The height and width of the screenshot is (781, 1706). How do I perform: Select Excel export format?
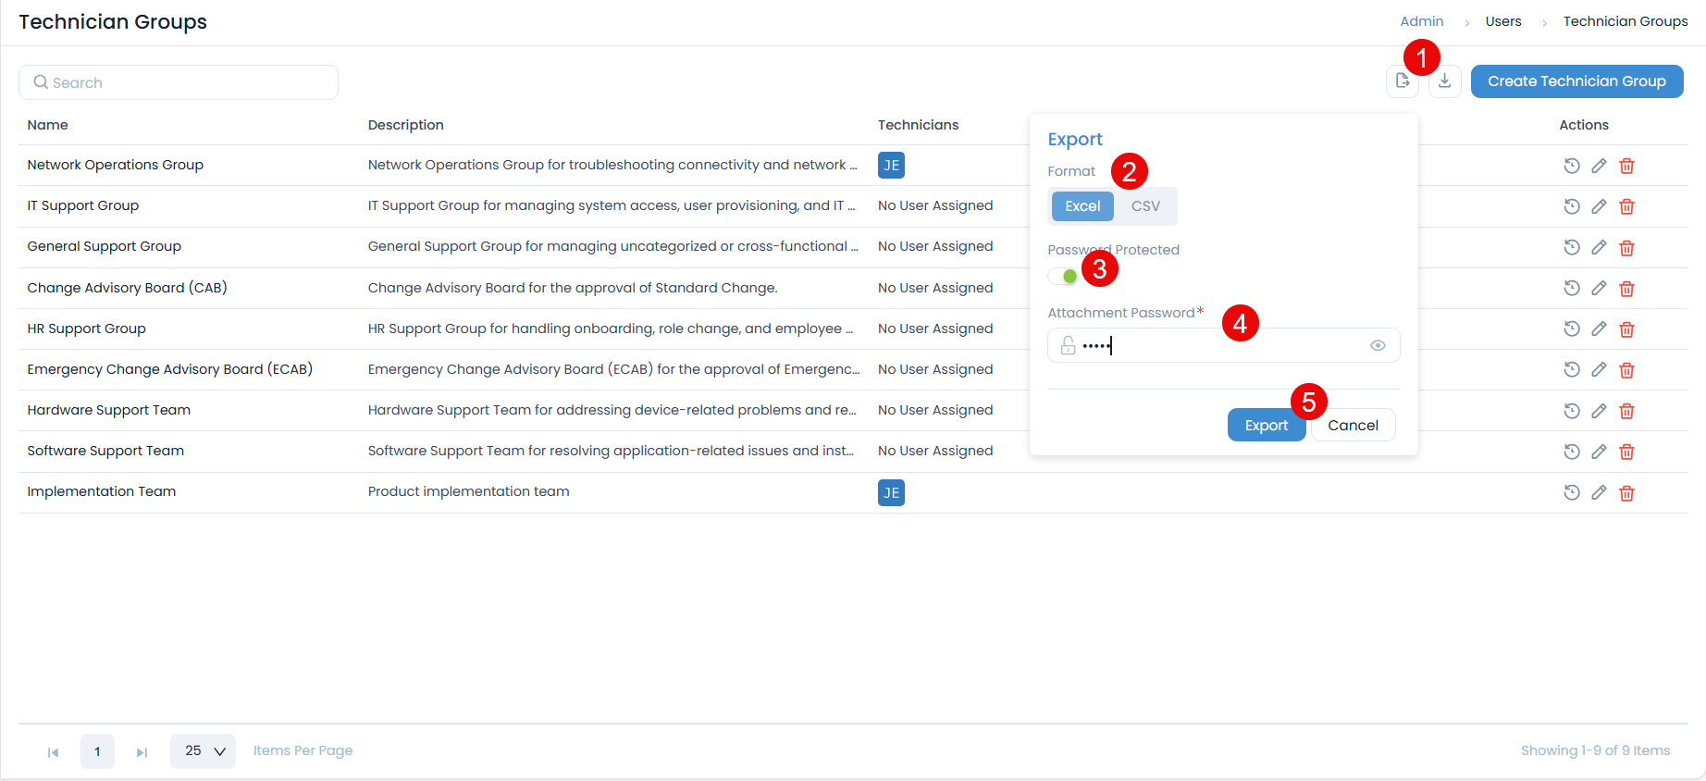pos(1082,206)
